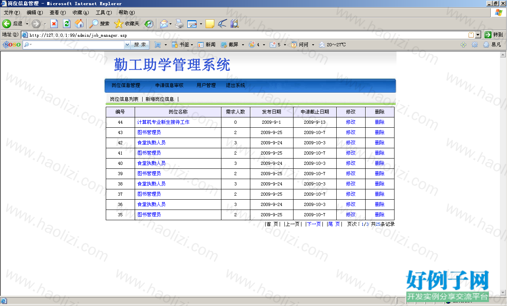Click the green 转到 Go button
Screen dimensions: 507x306
click(494, 35)
